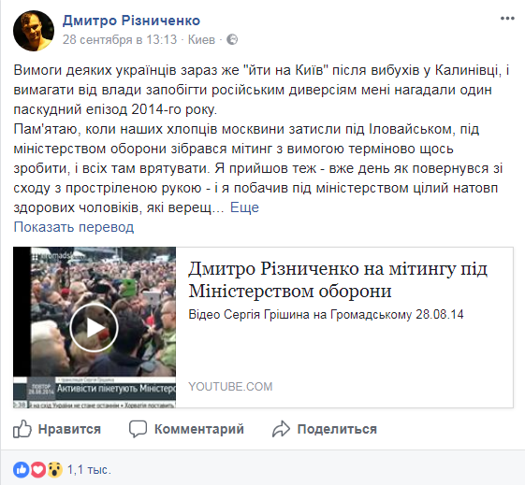Click the post timestamp 28 сентября в 13:13
Viewport: 525px width, 485px height.
[x=120, y=39]
